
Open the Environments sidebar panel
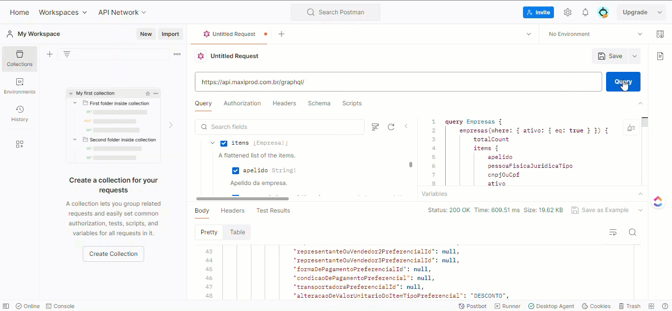20,86
